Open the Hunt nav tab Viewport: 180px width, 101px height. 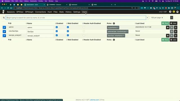49,12
